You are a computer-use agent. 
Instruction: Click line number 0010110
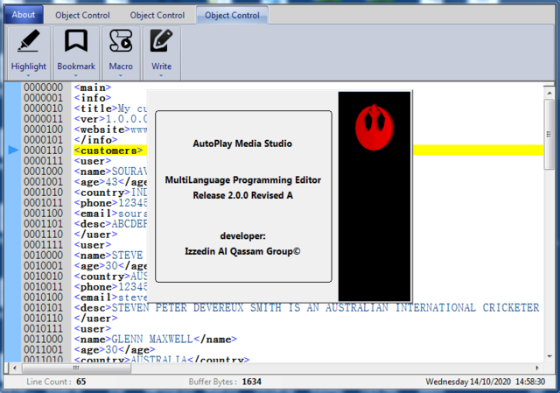(43, 319)
